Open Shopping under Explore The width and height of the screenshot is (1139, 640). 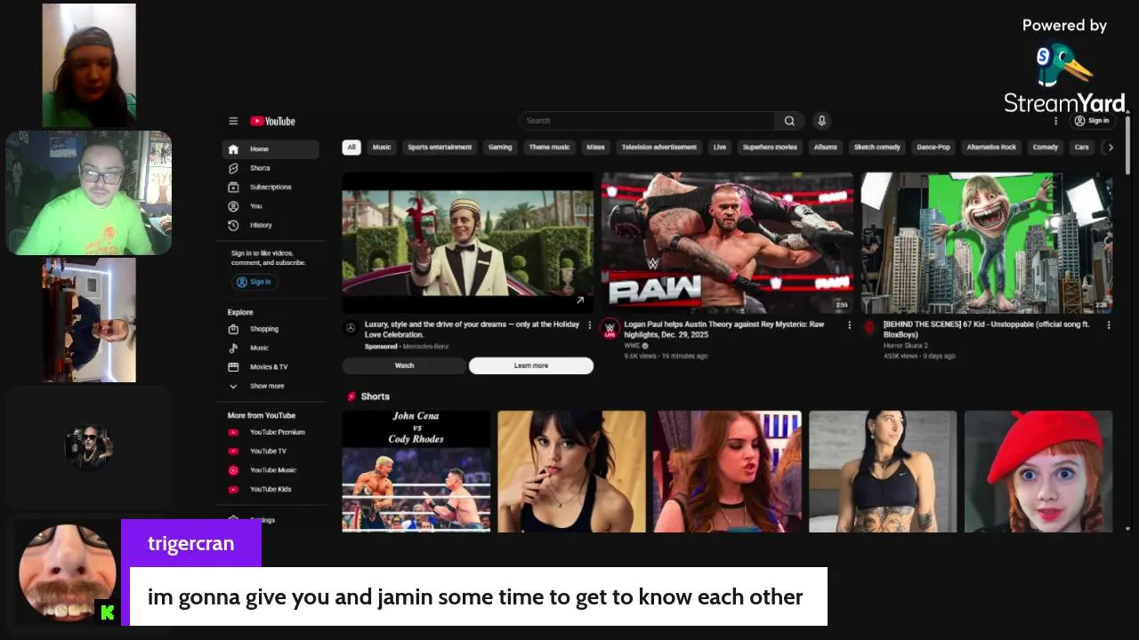(271, 329)
